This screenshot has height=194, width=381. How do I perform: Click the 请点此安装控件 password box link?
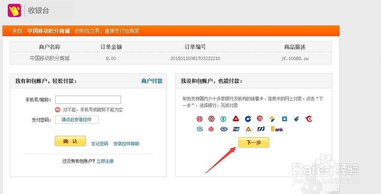click(77, 120)
